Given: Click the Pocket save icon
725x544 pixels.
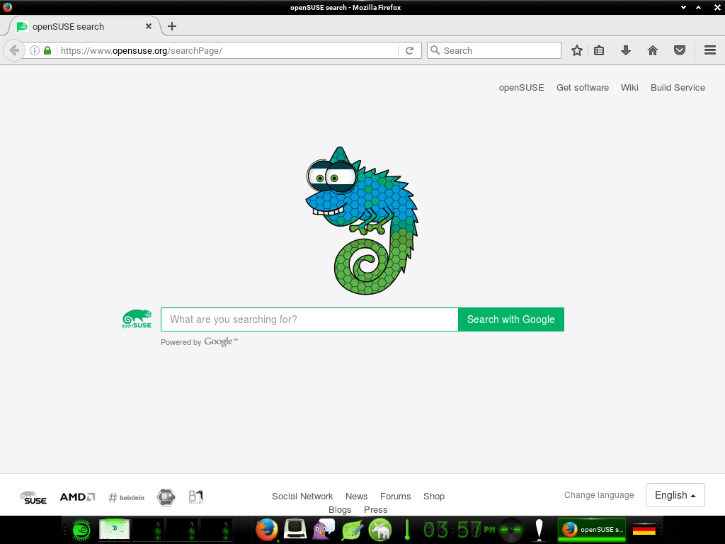Looking at the screenshot, I should point(680,50).
